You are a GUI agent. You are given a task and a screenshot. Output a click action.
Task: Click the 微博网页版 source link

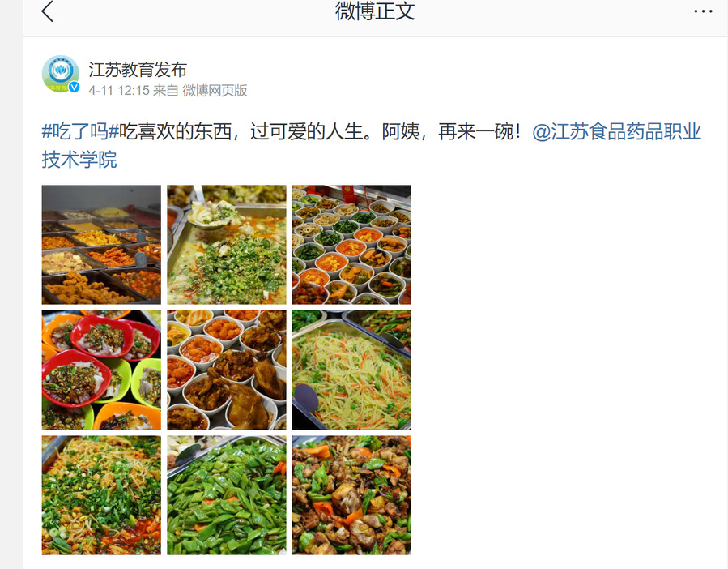[215, 91]
